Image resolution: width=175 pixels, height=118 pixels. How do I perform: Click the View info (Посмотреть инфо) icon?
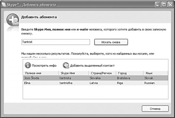coord(28,65)
